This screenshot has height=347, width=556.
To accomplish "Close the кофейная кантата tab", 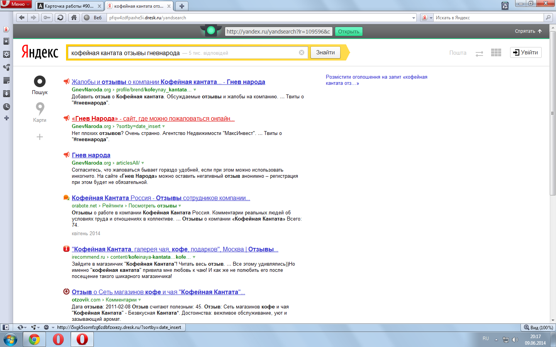I will point(169,6).
